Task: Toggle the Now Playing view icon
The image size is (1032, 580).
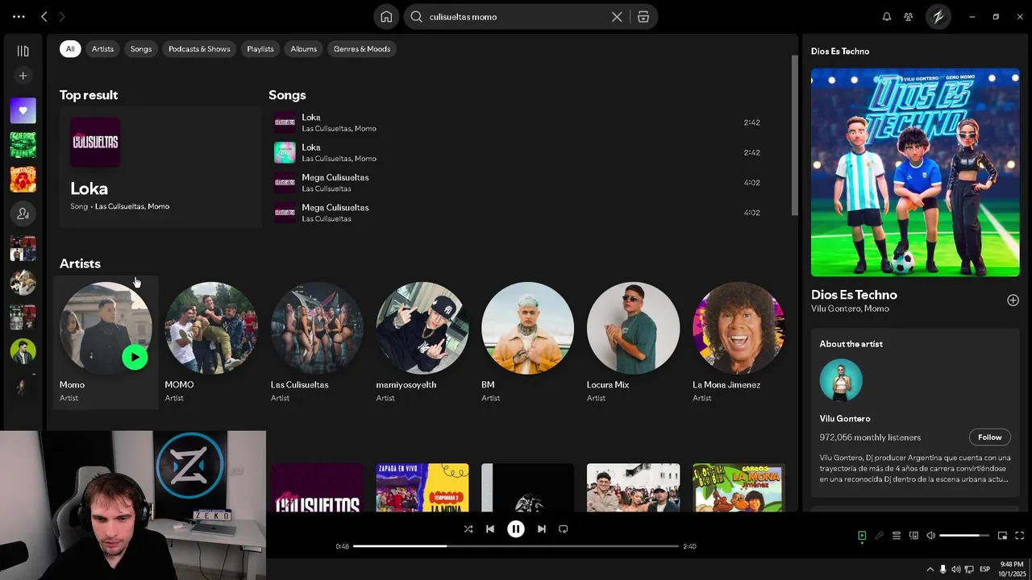Action: coord(862,536)
